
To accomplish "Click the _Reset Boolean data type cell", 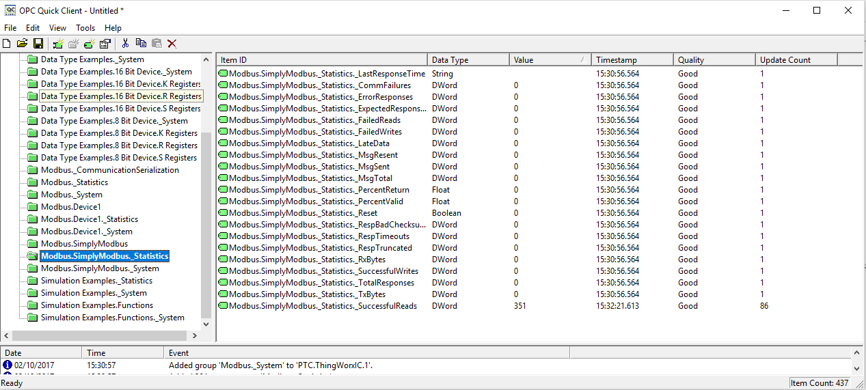I will (446, 213).
